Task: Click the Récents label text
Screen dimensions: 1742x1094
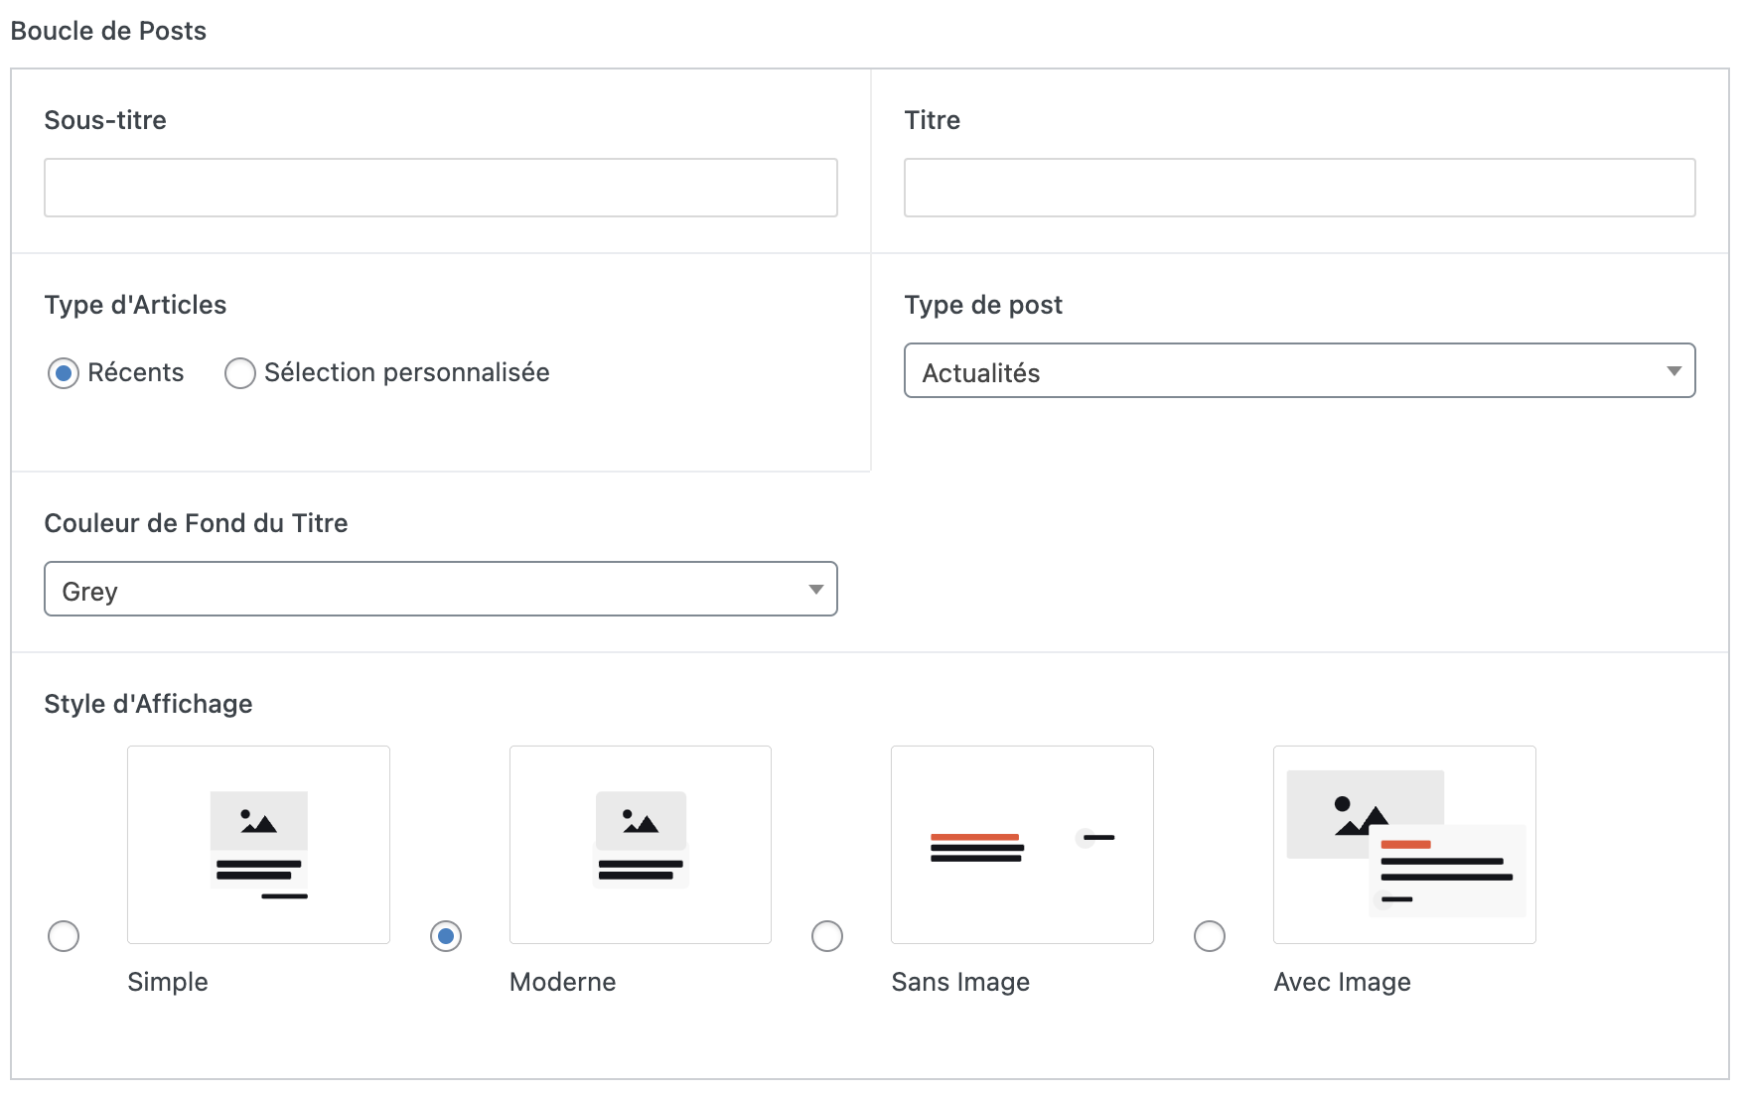Action: coord(136,373)
